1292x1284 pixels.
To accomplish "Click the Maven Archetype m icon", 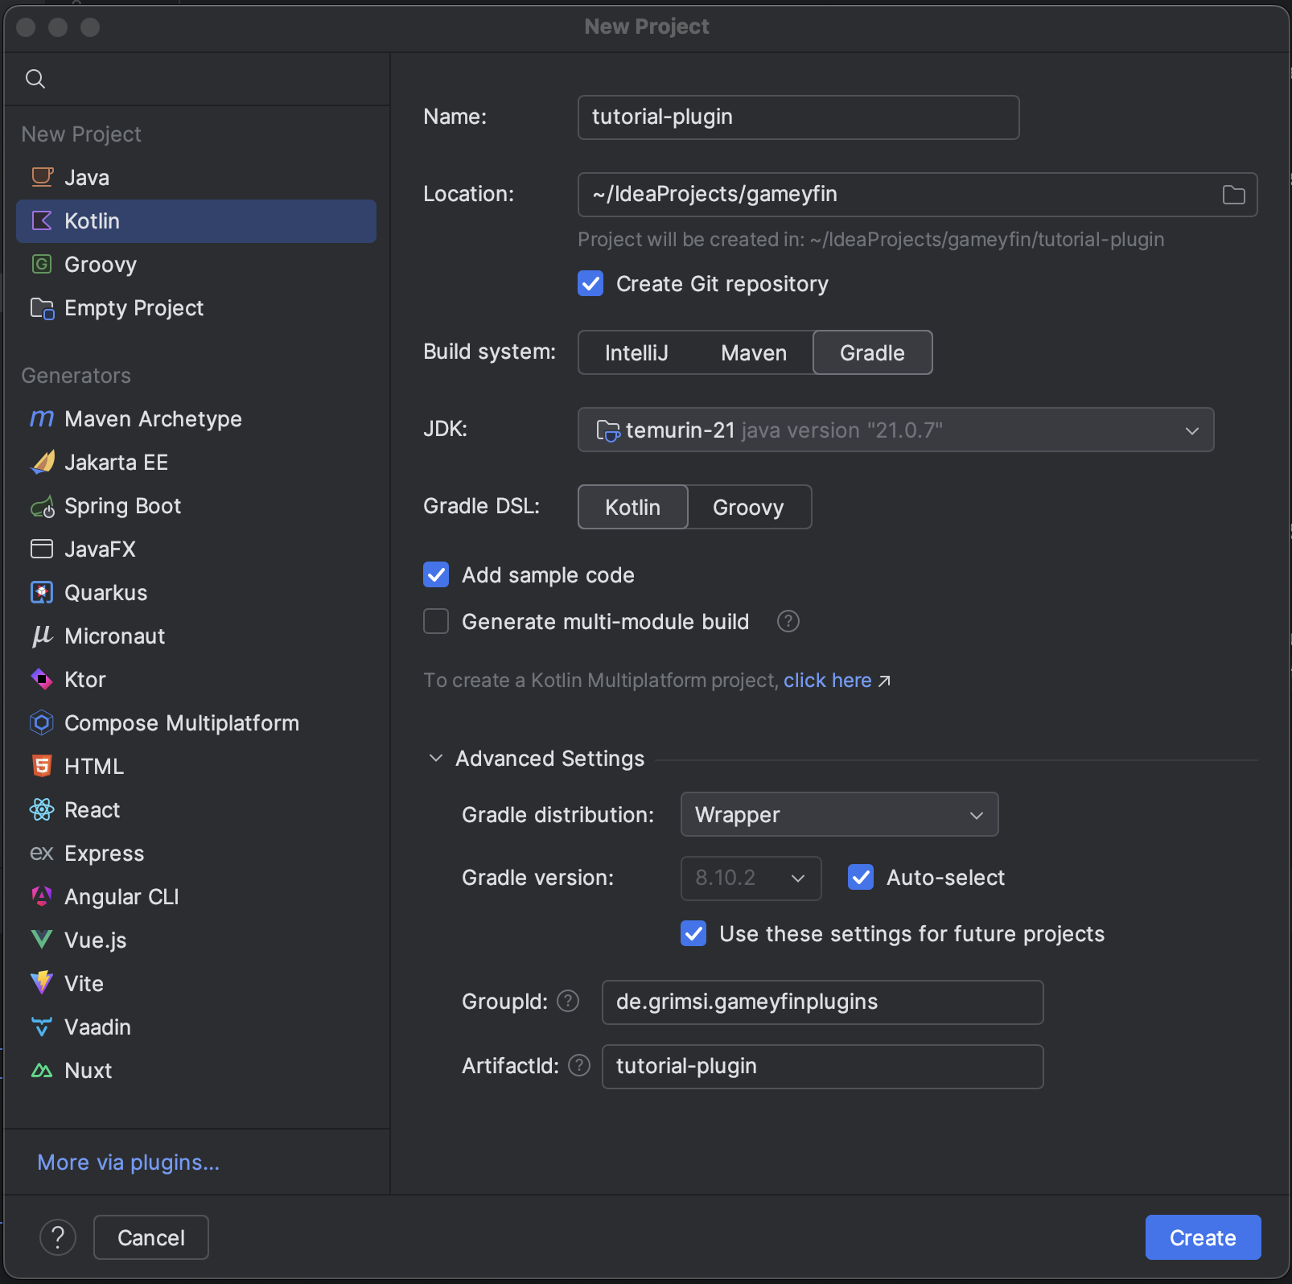I will pos(42,418).
